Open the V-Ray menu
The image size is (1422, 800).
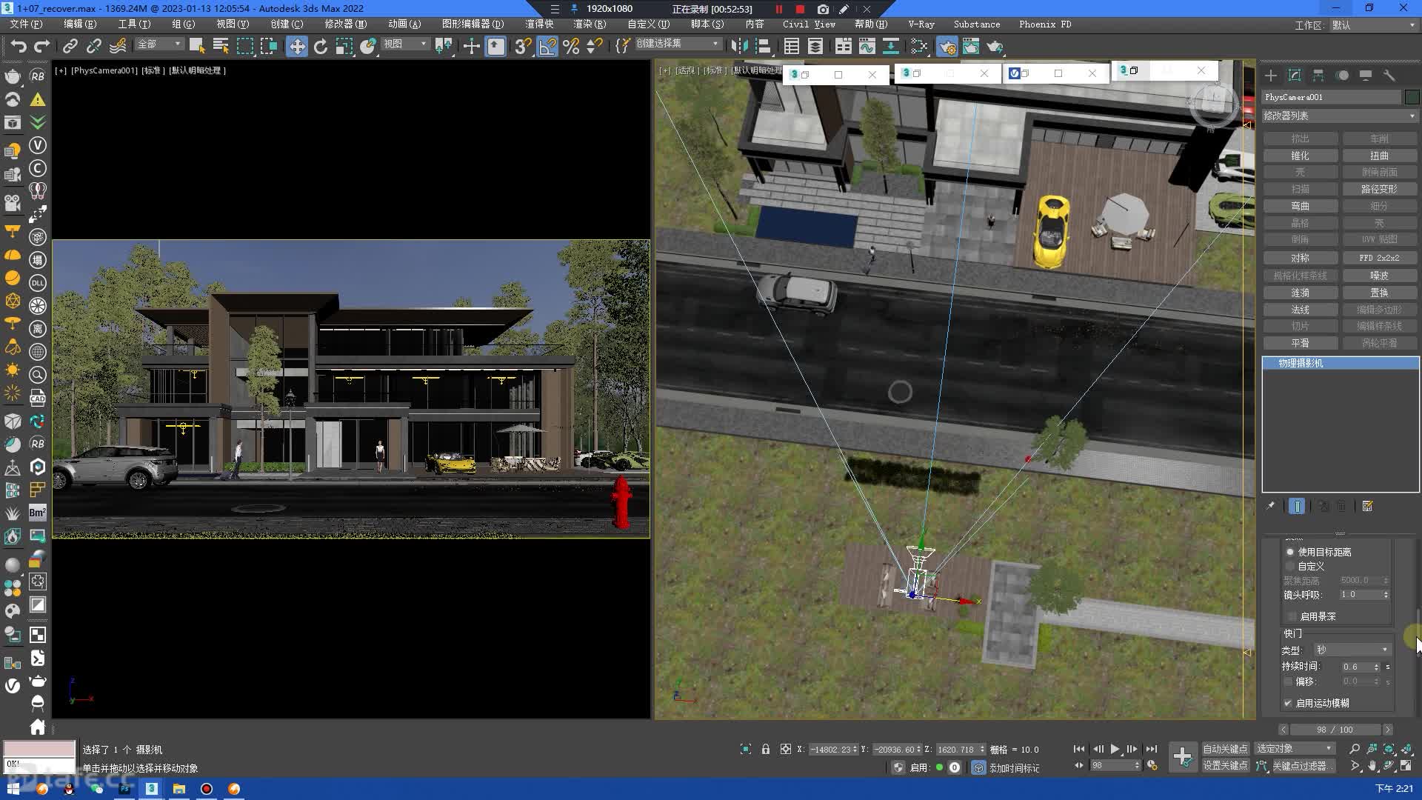(921, 24)
